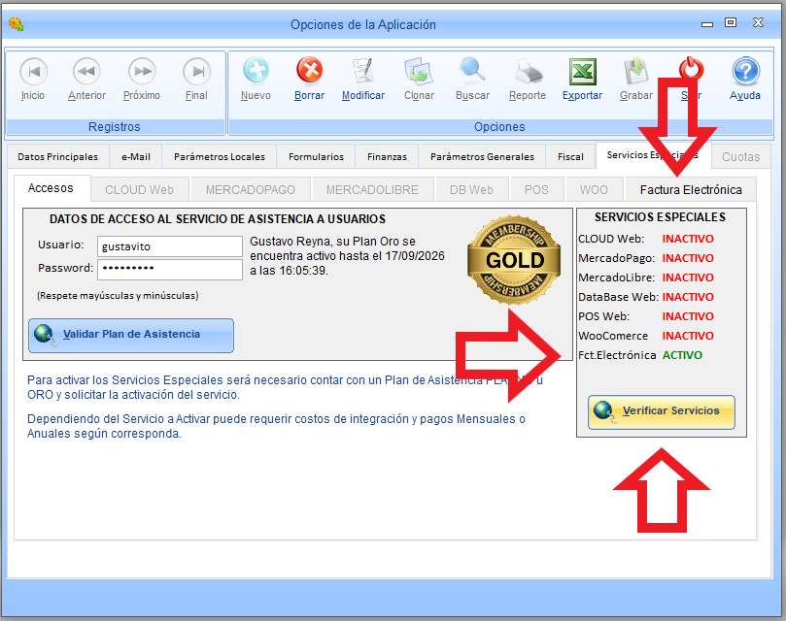
Task: Click the Clonar duplicate icon
Action: coord(419,71)
